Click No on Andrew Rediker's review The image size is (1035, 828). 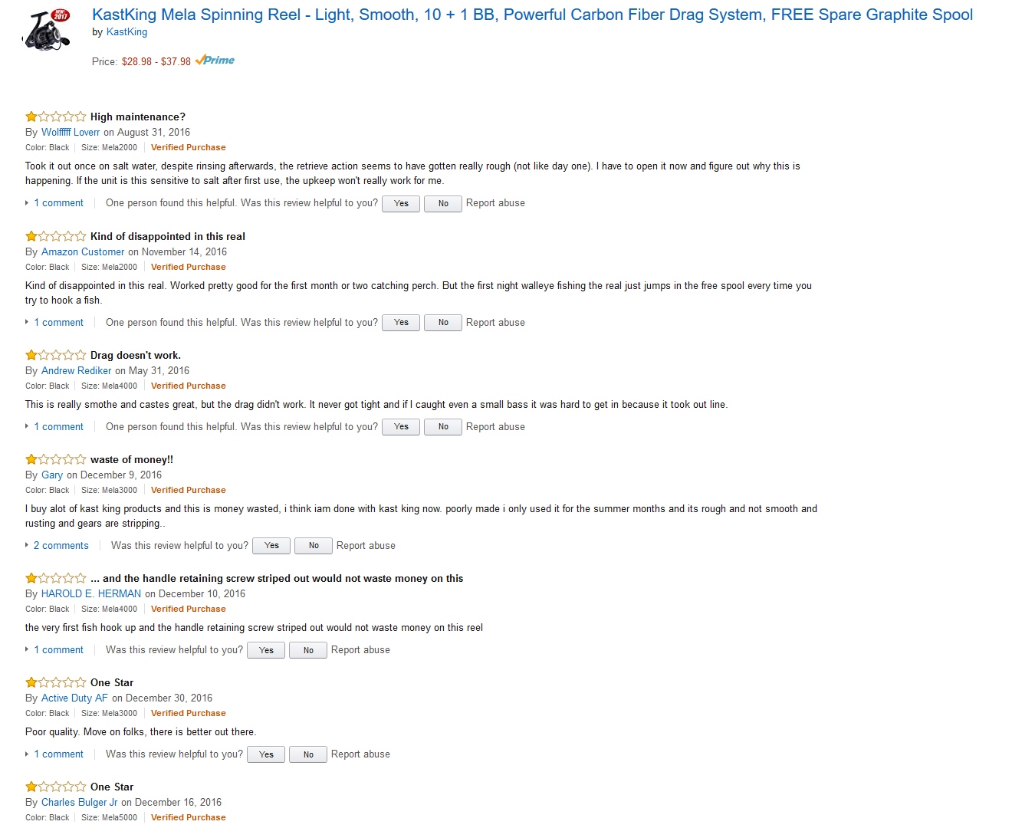pyautogui.click(x=443, y=427)
